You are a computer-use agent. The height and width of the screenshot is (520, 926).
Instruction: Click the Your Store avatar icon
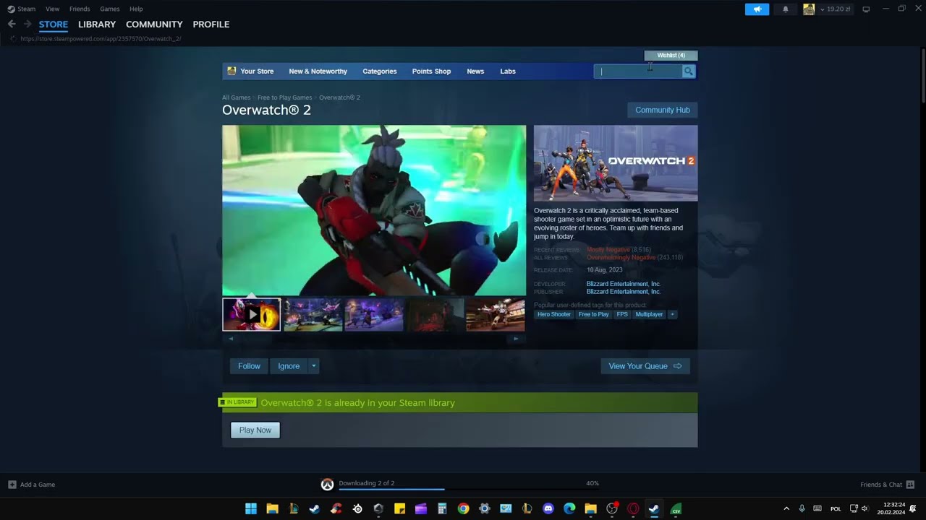pos(231,71)
